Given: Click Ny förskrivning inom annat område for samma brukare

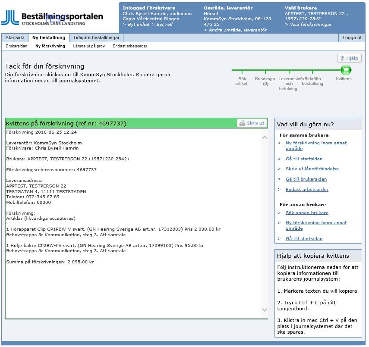Looking at the screenshot, I should [x=316, y=146].
